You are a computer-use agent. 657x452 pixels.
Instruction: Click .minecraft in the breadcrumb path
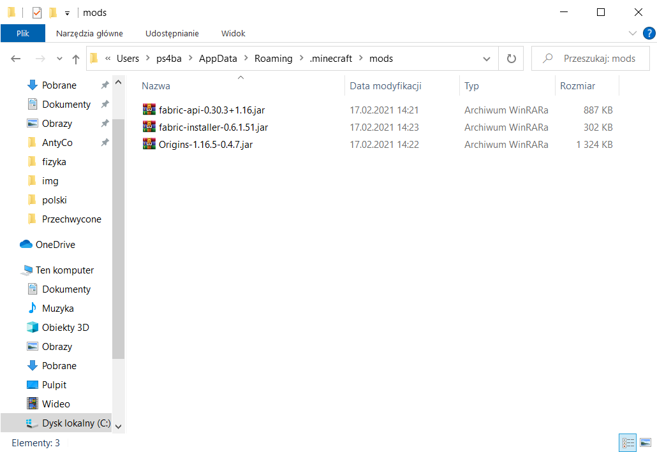point(330,59)
